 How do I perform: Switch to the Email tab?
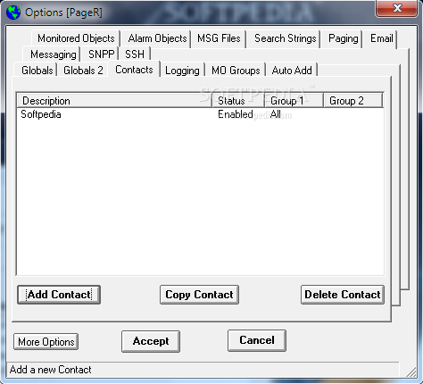click(x=381, y=38)
